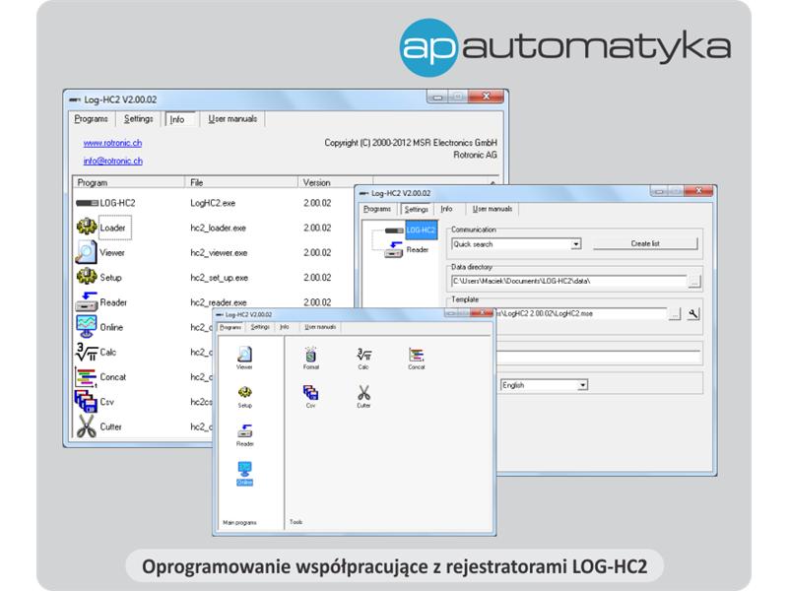This screenshot has width=788, height=591.
Task: Browse for Template file with ellipsis button
Action: click(675, 314)
